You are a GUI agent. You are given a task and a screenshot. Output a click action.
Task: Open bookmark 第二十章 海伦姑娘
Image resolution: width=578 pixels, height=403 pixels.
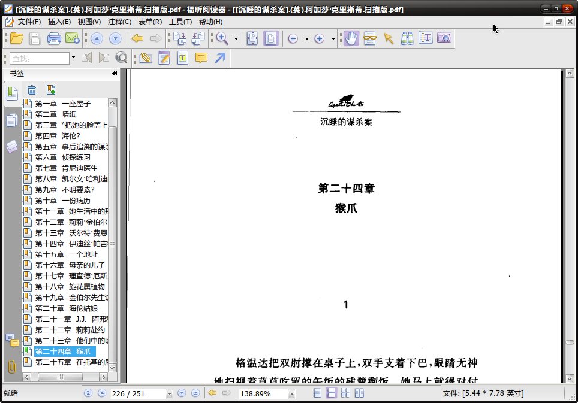(x=67, y=308)
